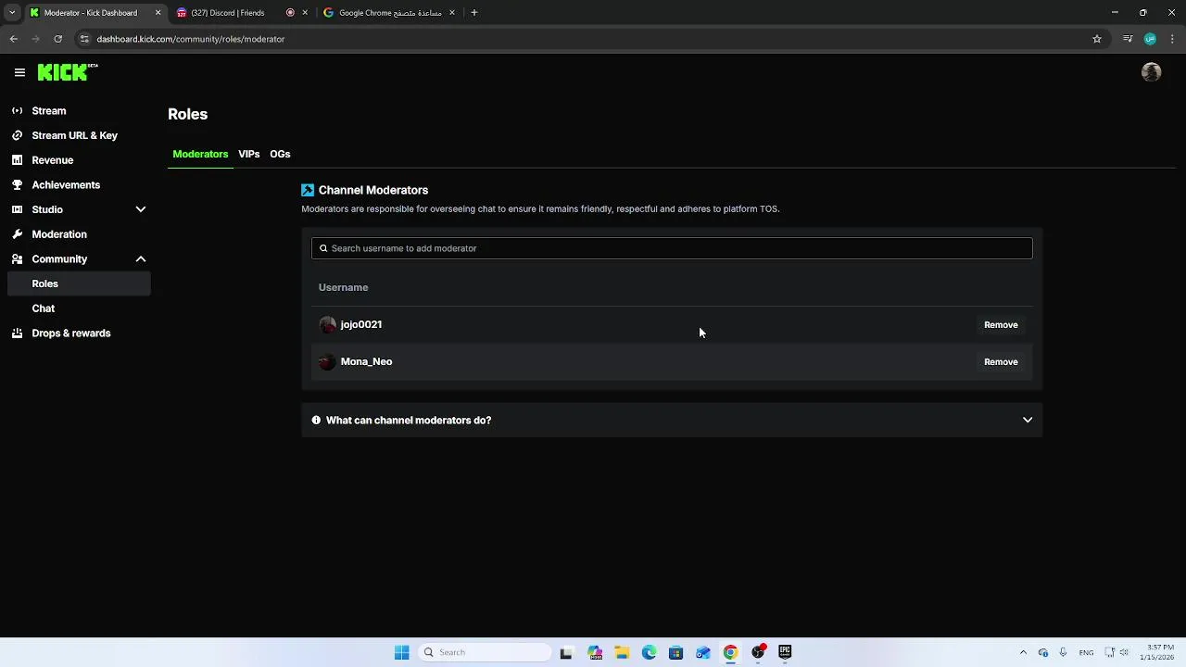This screenshot has width=1186, height=667.
Task: Click the Stream sidebar icon
Action: [17, 110]
